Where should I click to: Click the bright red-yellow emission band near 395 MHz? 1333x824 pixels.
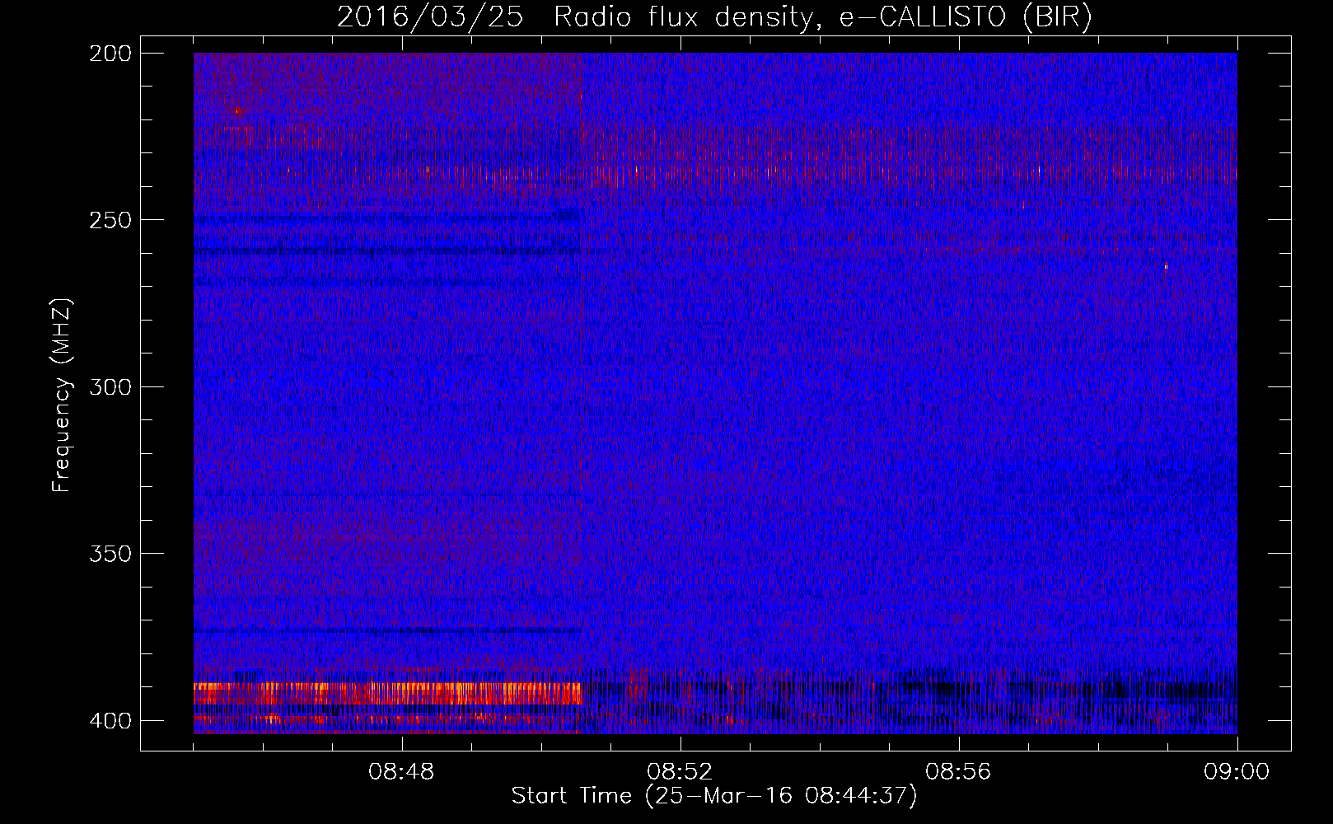(x=387, y=693)
